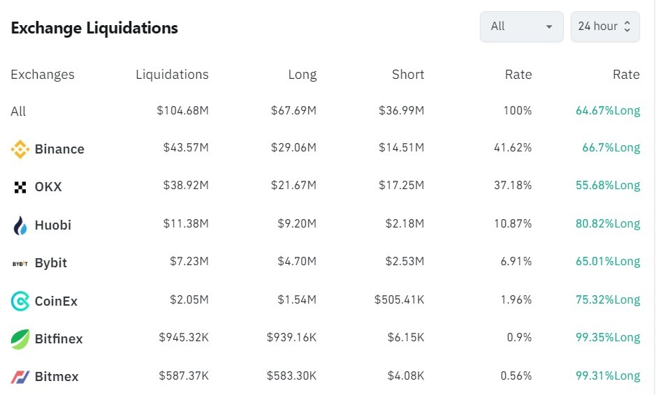This screenshot has width=656, height=395.
Task: Click the Bybit logo icon
Action: point(20,263)
